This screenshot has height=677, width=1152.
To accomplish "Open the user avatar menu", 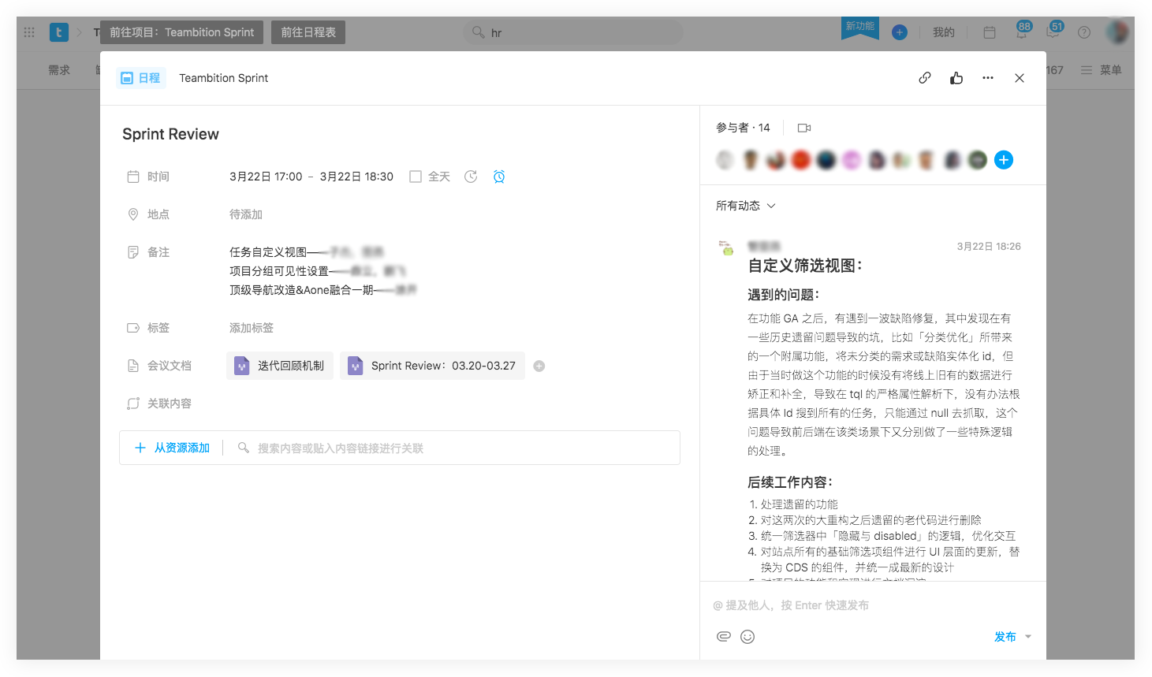I will point(1117,32).
